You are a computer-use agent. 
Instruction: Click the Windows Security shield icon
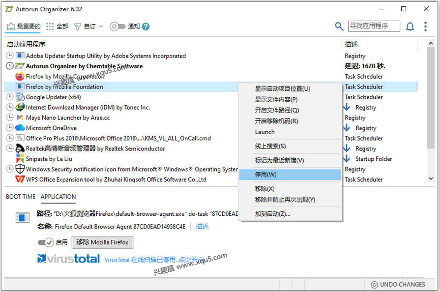coord(20,169)
